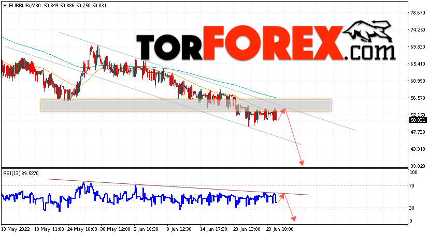This screenshot has width=429, height=235.
Task: Click the 14 Jun 17:30 time label
Action: click(x=213, y=229)
